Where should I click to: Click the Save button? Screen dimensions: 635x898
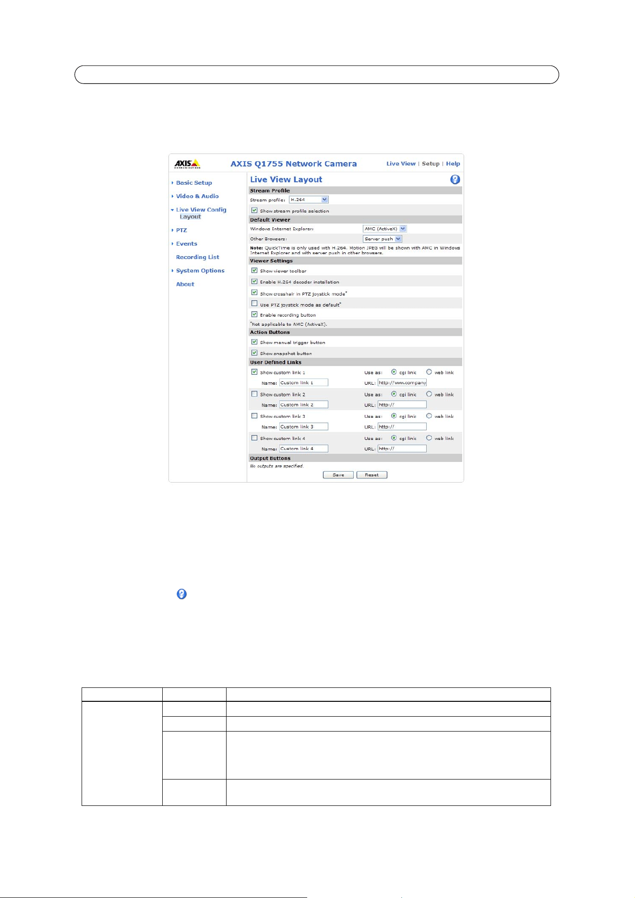point(338,475)
